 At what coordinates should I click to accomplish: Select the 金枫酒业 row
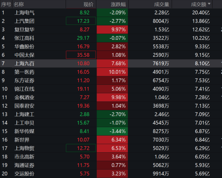click(111, 97)
